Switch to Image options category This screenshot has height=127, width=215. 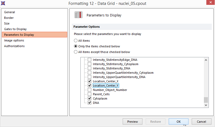point(14,40)
